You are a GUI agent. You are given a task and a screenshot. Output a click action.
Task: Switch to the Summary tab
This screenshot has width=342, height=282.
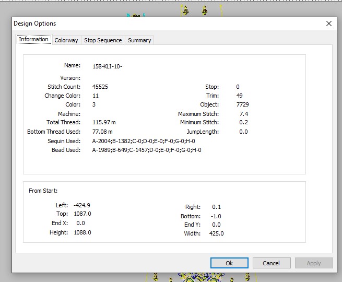coord(139,40)
